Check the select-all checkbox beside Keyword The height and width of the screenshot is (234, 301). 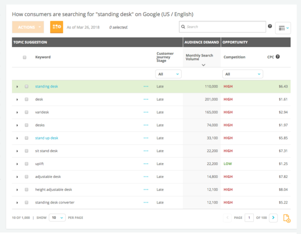point(25,57)
